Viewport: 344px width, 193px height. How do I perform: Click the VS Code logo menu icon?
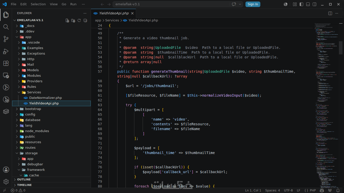[4, 4]
